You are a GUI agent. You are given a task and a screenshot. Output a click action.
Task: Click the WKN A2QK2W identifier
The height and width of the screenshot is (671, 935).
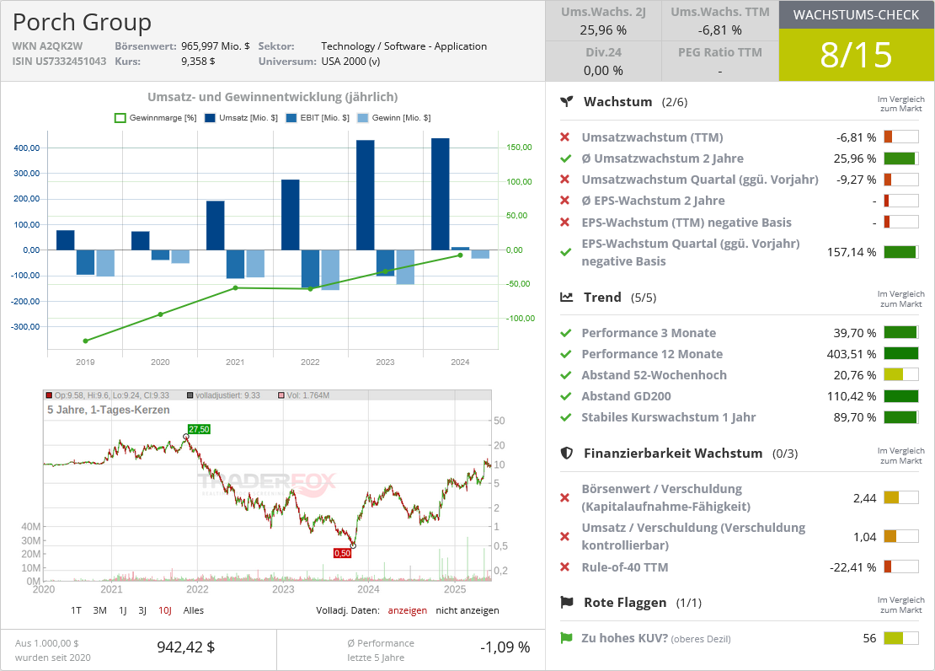click(x=48, y=46)
